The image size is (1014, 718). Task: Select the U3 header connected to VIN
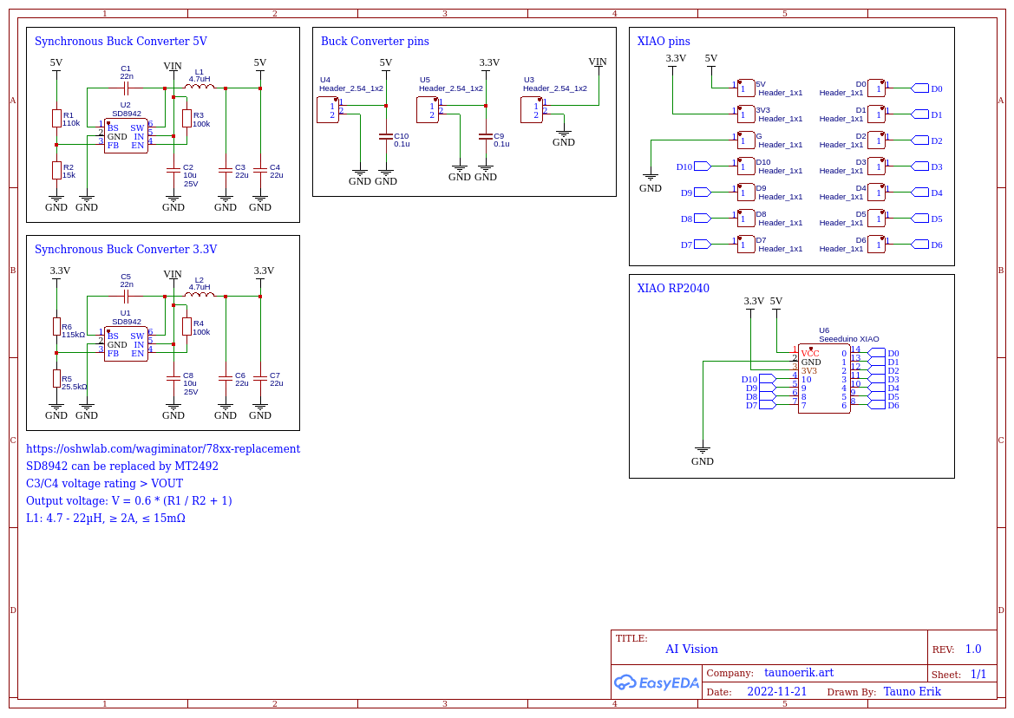point(532,110)
